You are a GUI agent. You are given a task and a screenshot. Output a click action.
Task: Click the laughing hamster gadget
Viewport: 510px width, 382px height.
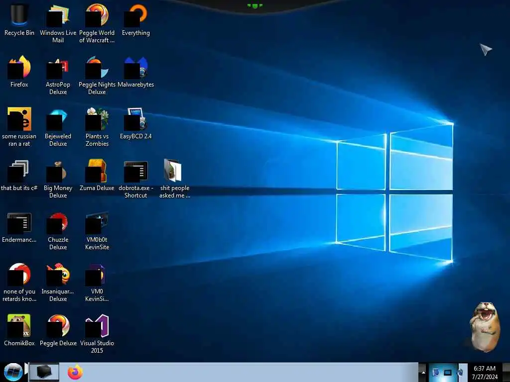[x=485, y=327]
